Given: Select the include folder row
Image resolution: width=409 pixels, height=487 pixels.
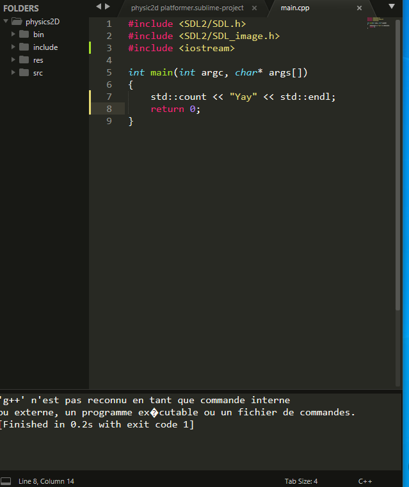Looking at the screenshot, I should 44,47.
